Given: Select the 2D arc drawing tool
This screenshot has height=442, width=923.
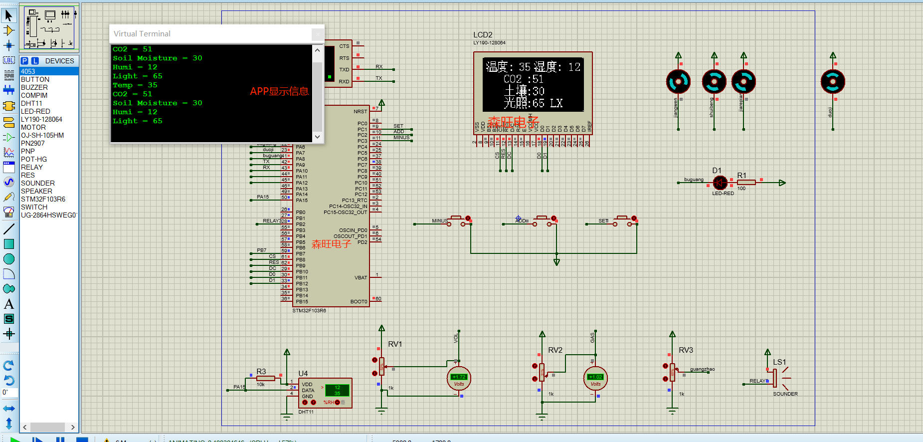Looking at the screenshot, I should click(x=8, y=274).
